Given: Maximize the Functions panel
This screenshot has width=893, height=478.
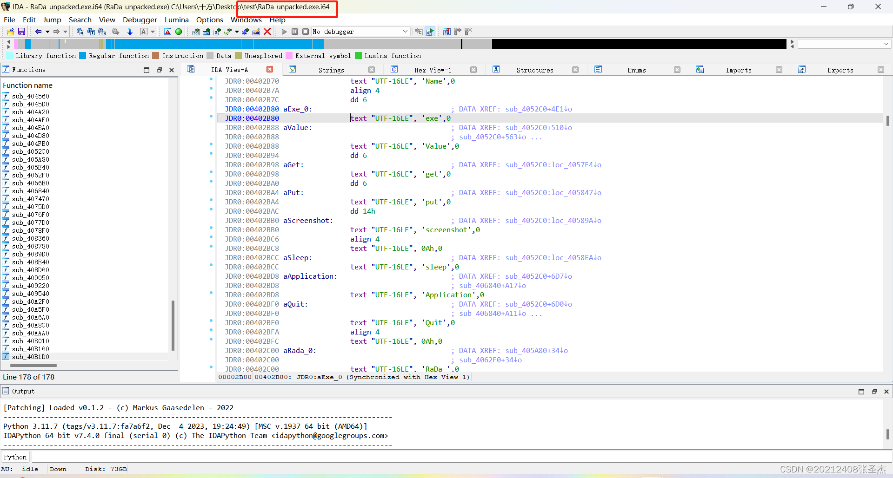Looking at the screenshot, I should point(147,70).
